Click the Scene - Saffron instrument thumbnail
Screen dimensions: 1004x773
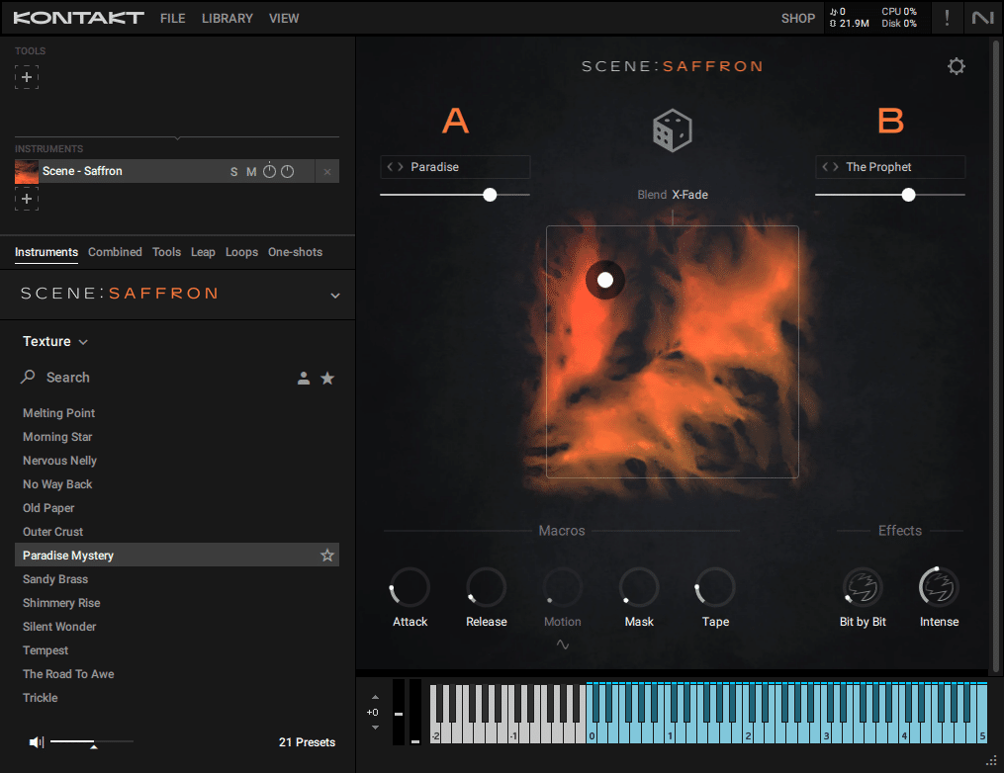tap(27, 171)
